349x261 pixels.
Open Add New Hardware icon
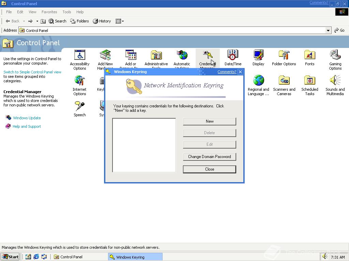coord(105,59)
